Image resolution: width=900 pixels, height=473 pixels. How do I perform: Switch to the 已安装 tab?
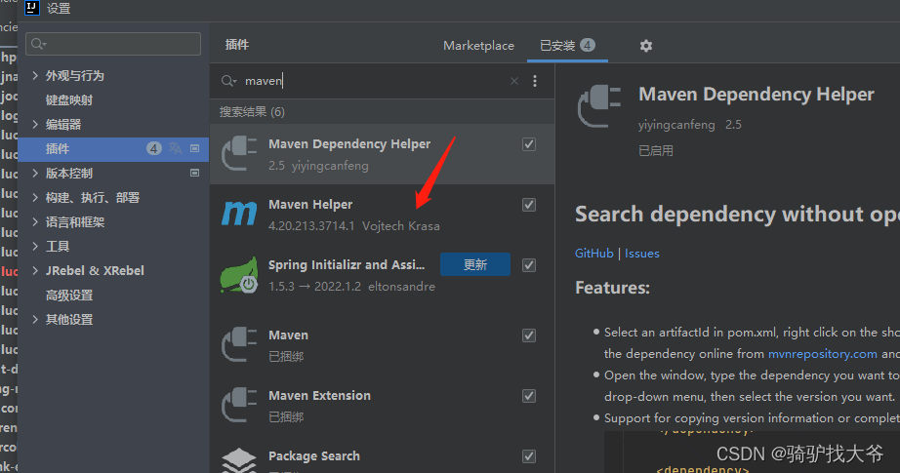(567, 45)
